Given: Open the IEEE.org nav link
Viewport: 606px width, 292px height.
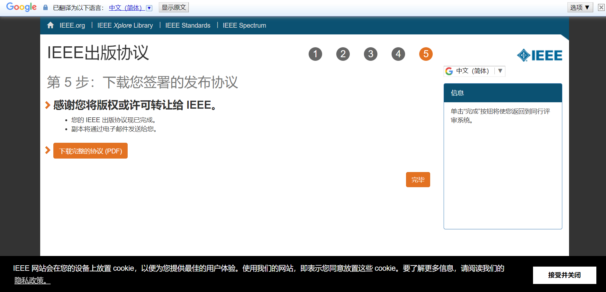Looking at the screenshot, I should (x=72, y=25).
